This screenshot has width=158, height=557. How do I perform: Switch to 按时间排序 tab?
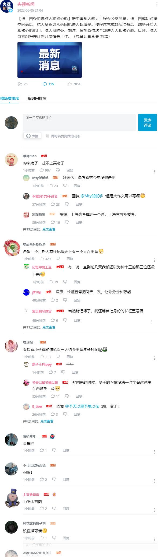[37, 98]
